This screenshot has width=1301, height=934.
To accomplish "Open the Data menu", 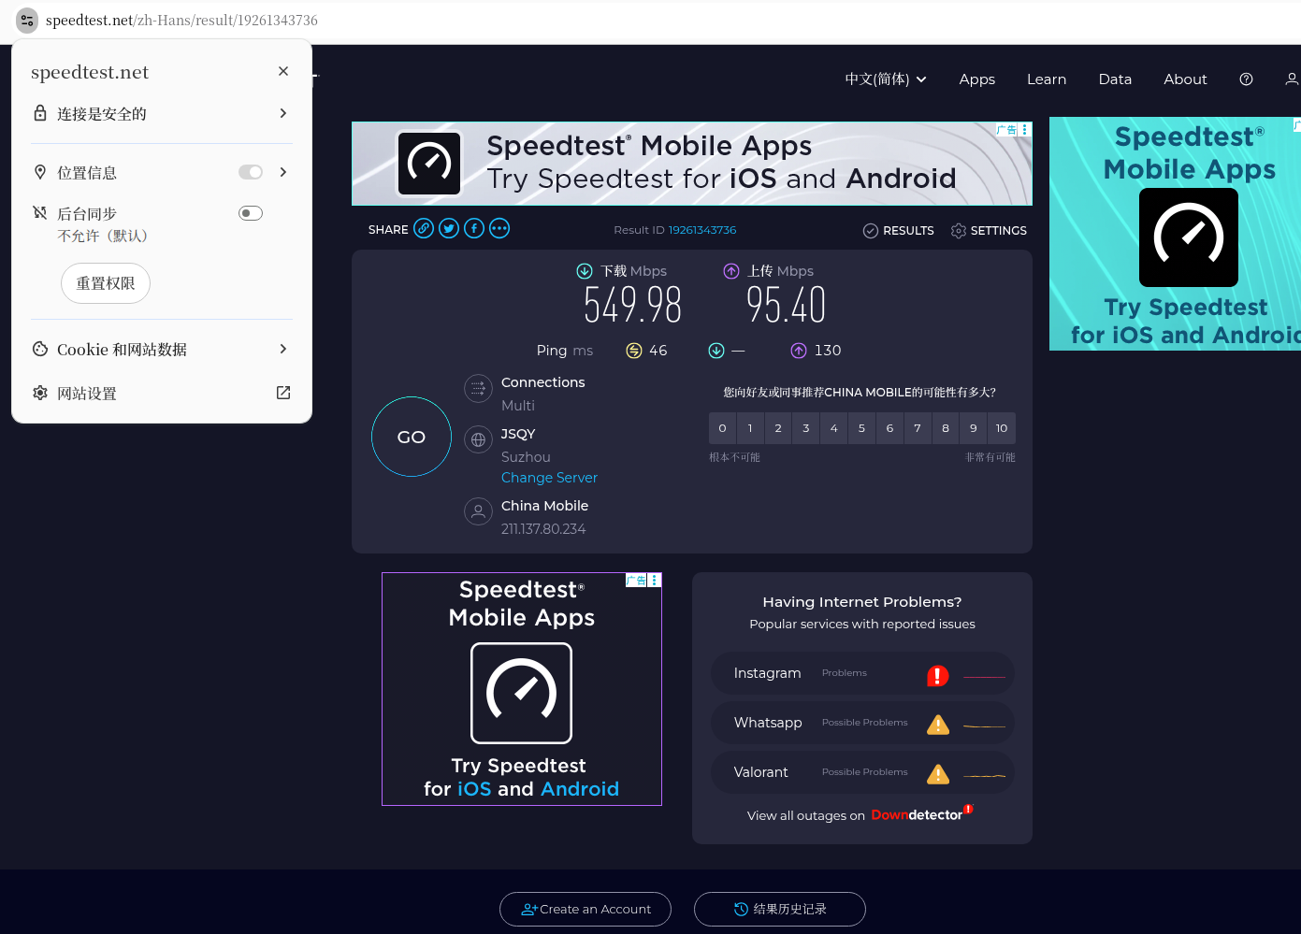I will click(1115, 79).
